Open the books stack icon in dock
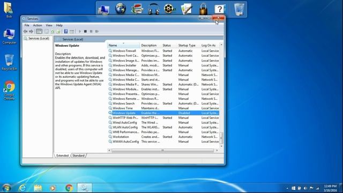 pyautogui.click(x=137, y=9)
